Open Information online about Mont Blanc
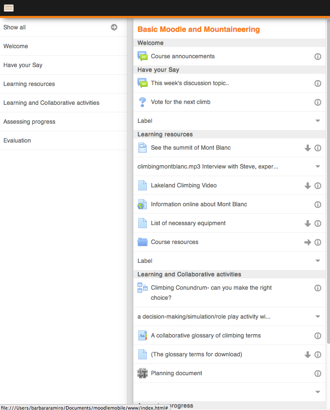The width and height of the screenshot is (330, 410). click(199, 204)
